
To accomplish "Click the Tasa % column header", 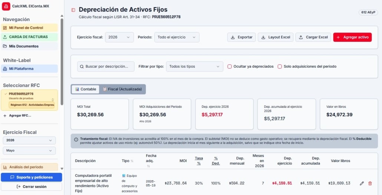I will pos(199,161).
